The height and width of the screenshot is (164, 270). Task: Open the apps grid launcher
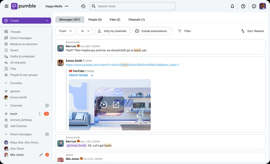7,6
